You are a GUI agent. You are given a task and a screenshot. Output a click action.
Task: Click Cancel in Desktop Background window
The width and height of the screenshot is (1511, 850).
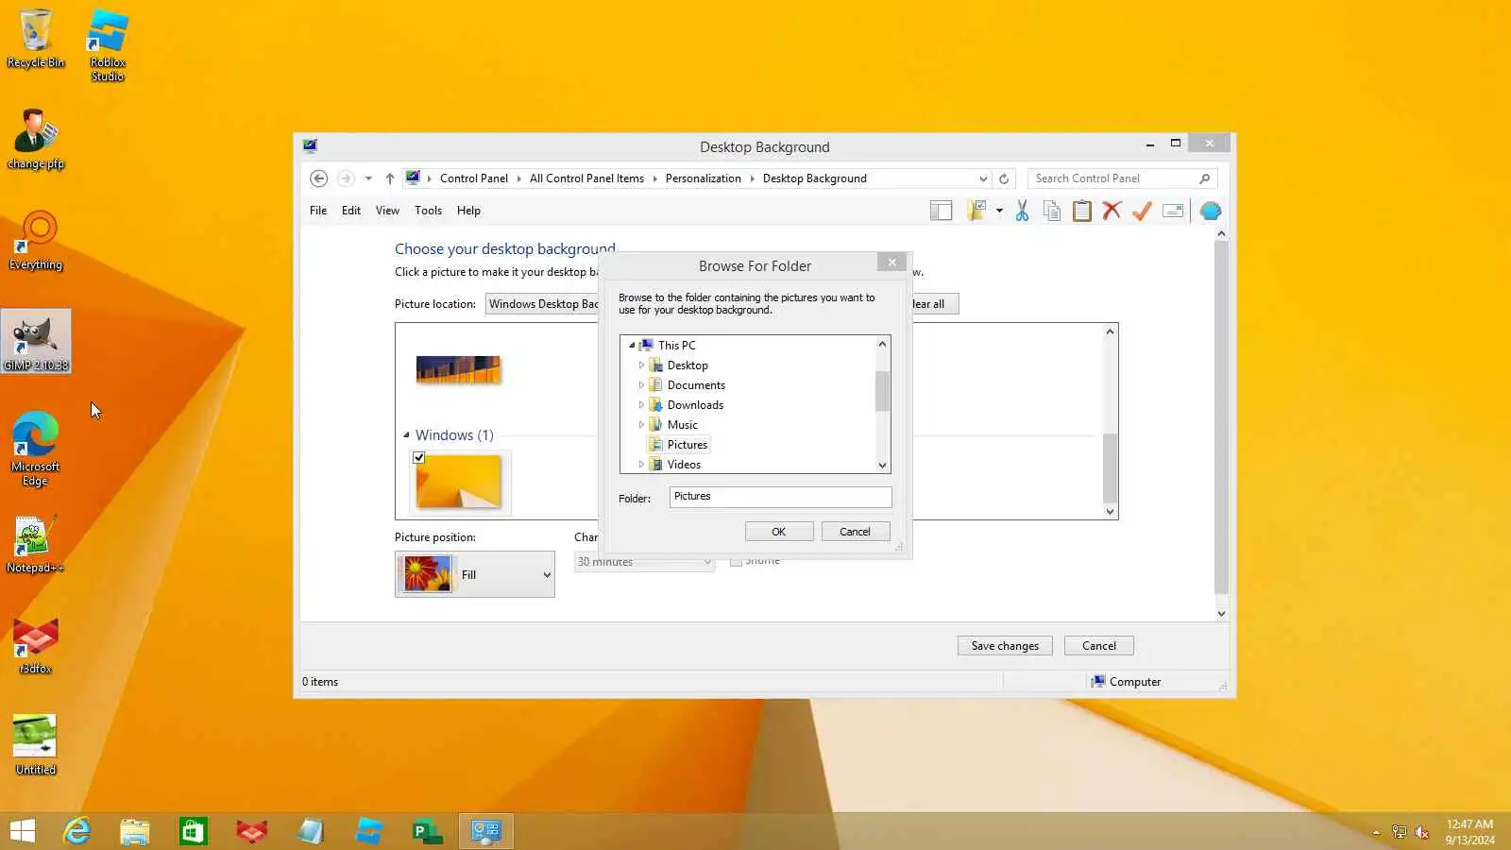tap(1099, 646)
